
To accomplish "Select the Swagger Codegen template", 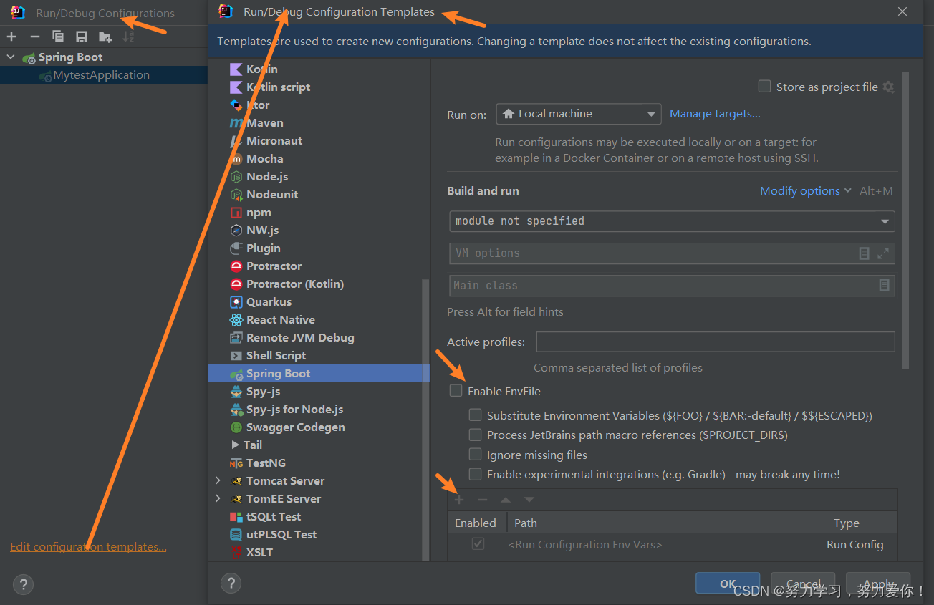I will (x=295, y=427).
